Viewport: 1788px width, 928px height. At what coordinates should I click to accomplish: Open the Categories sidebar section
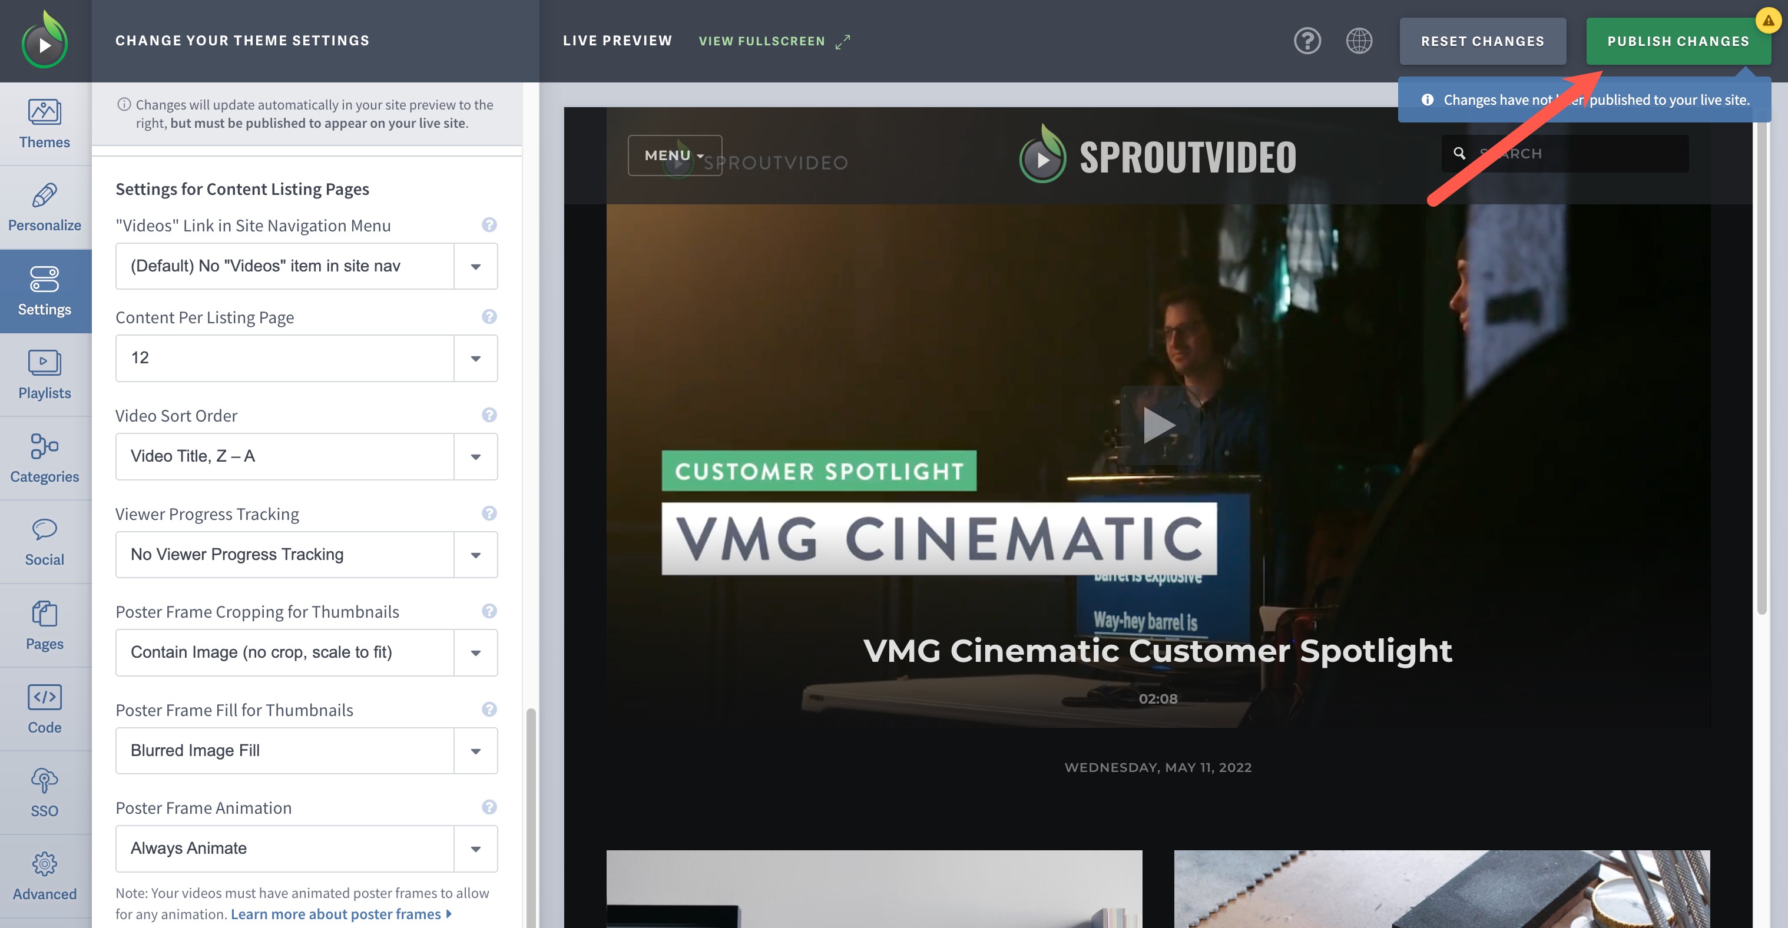pyautogui.click(x=44, y=458)
